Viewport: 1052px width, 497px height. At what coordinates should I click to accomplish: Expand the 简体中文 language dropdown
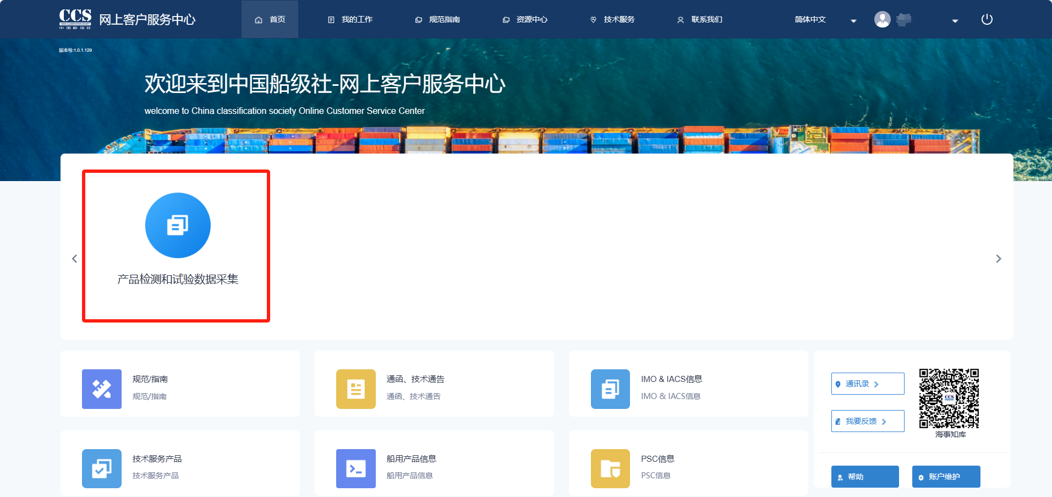[853, 21]
